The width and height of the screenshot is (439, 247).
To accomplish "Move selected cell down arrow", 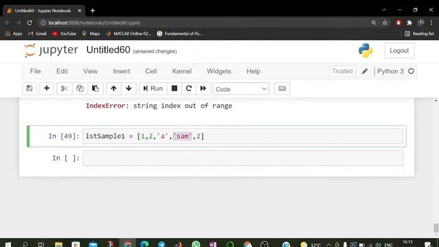I will click(129, 89).
